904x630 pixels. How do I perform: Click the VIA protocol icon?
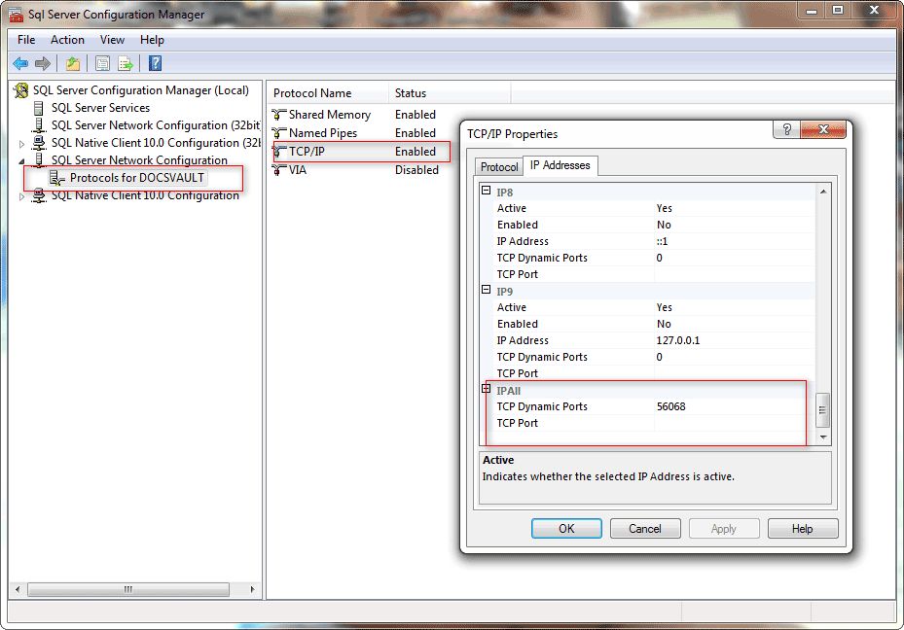tap(279, 169)
